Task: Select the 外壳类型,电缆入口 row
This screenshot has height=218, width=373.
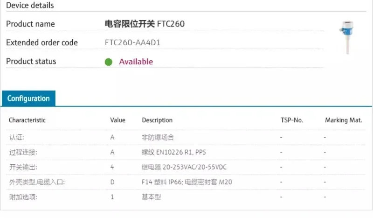Action: point(36,182)
